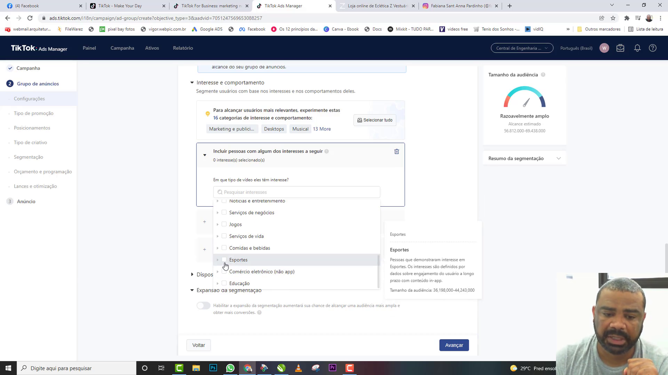Screen dimensions: 668x375
Task: Check the Esportes interest checkbox
Action: (x=224, y=260)
